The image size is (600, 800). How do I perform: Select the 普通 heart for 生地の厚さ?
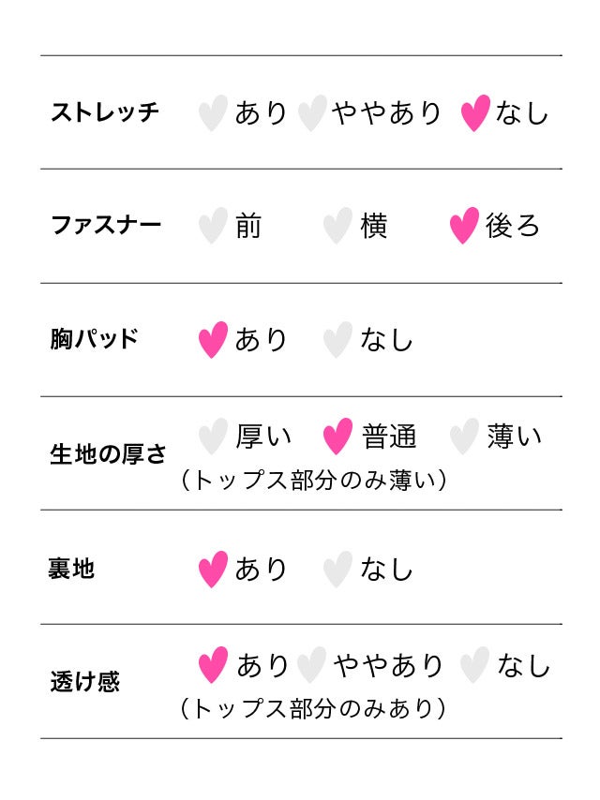tap(337, 436)
